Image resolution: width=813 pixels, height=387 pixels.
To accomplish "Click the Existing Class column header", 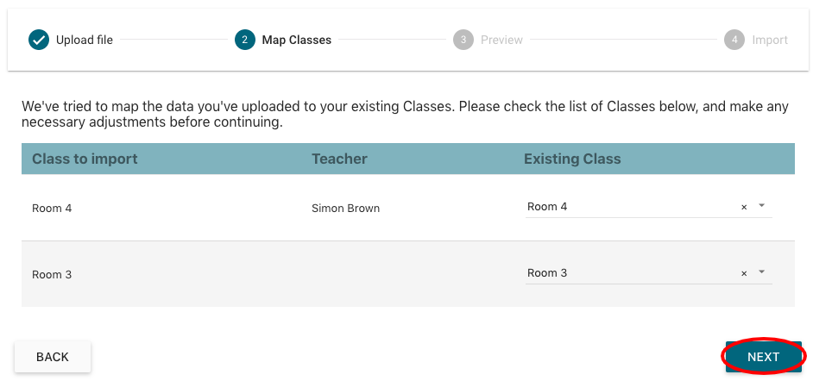I will pos(572,159).
